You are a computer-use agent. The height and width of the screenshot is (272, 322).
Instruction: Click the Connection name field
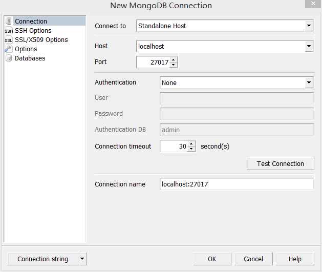[237, 184]
